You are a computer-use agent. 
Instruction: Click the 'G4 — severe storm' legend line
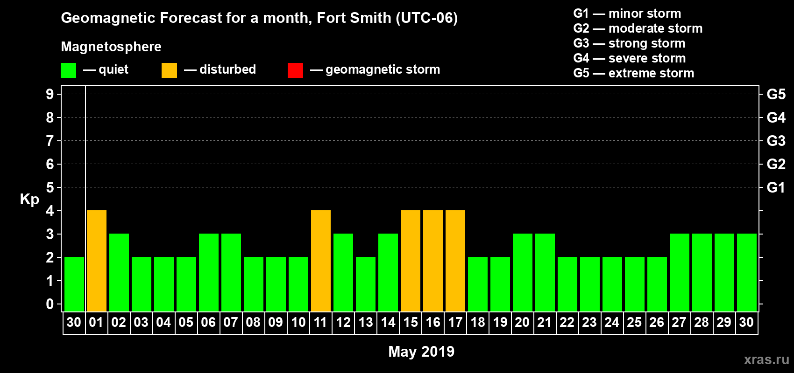630,58
